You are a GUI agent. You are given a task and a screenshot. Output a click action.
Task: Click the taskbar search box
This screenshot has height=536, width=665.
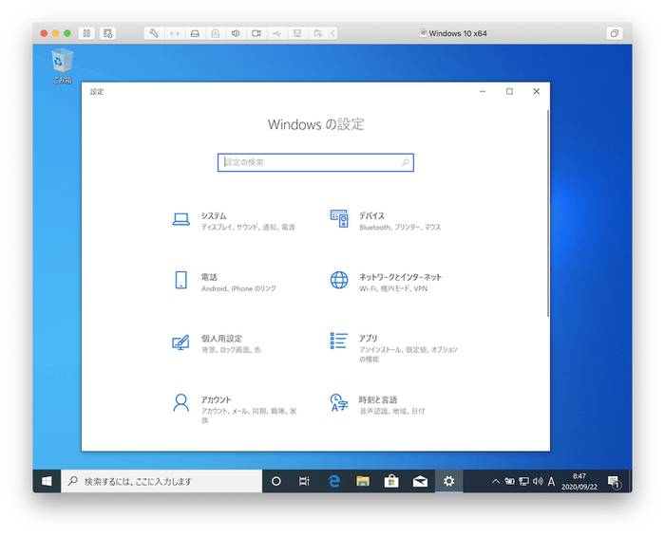pos(161,481)
